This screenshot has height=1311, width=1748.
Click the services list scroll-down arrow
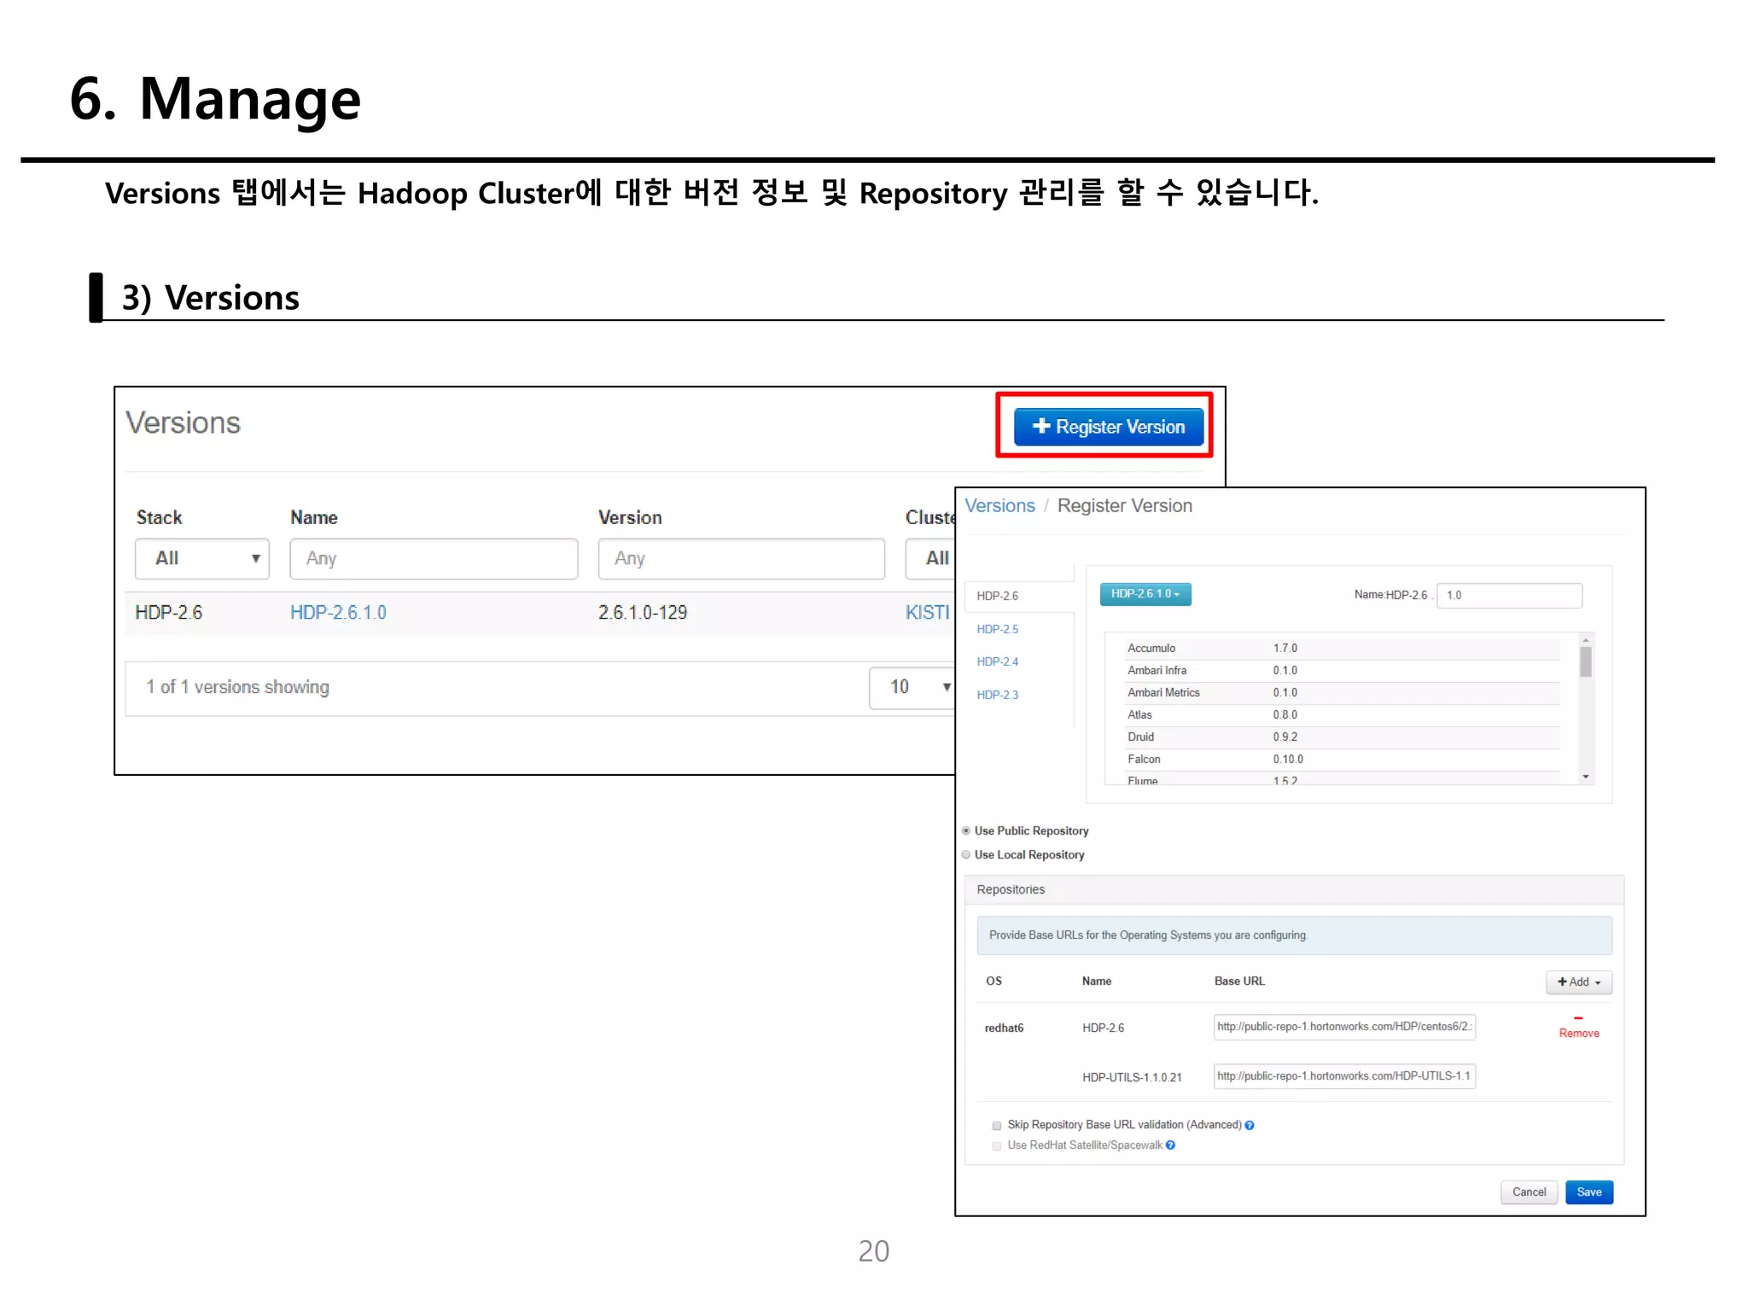click(1586, 777)
